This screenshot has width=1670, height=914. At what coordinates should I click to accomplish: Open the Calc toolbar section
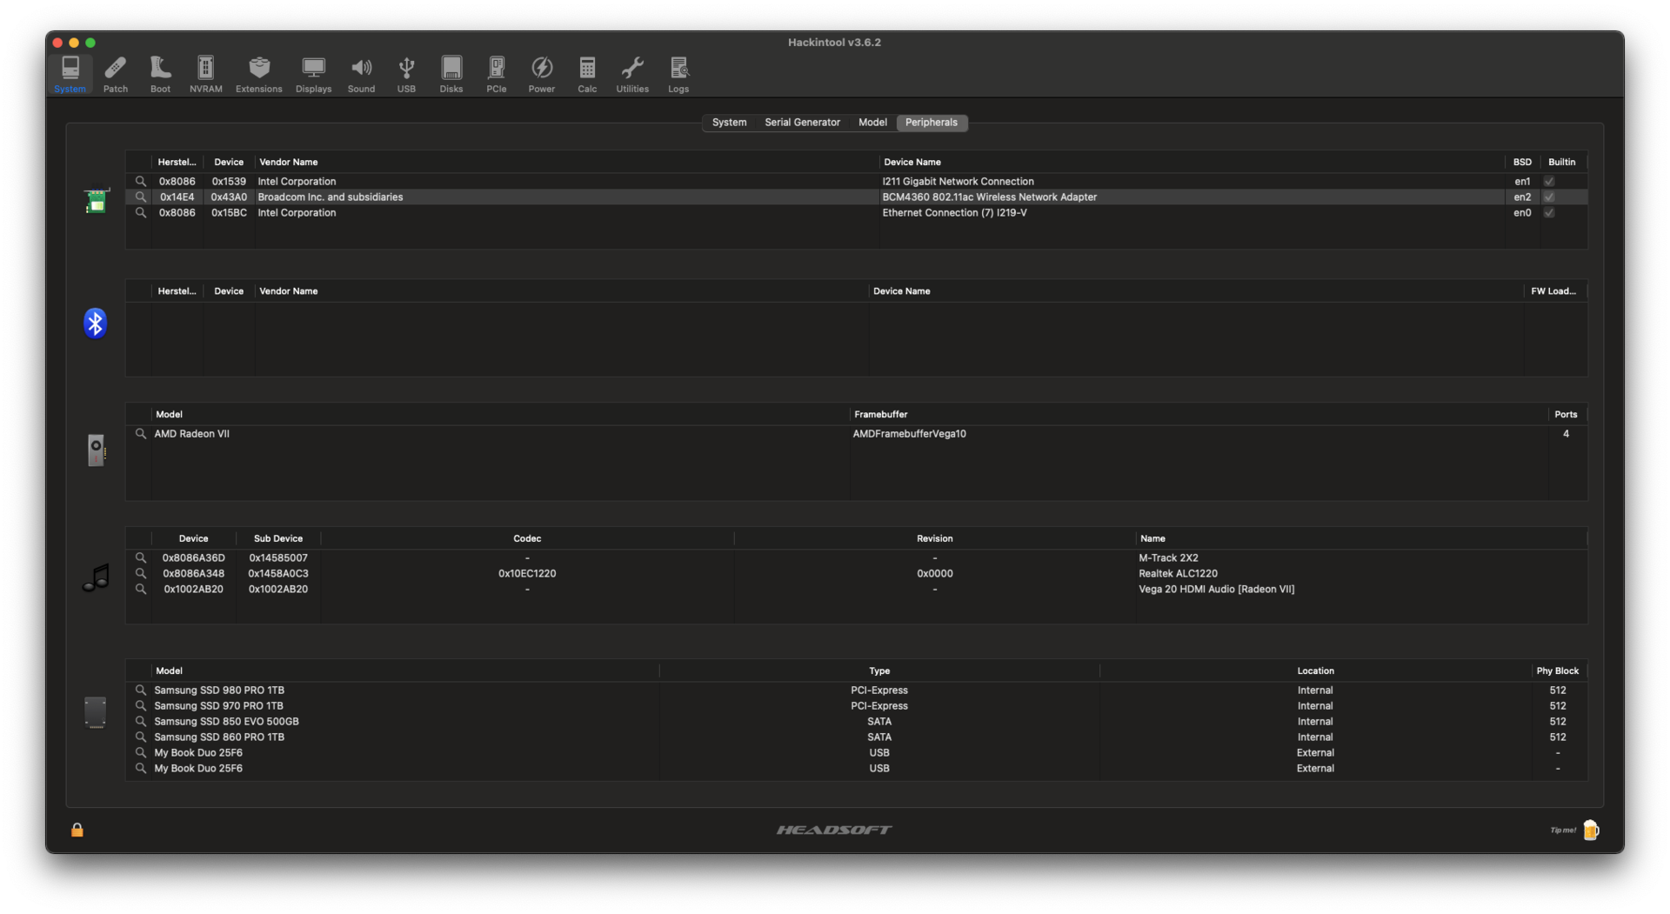(587, 75)
